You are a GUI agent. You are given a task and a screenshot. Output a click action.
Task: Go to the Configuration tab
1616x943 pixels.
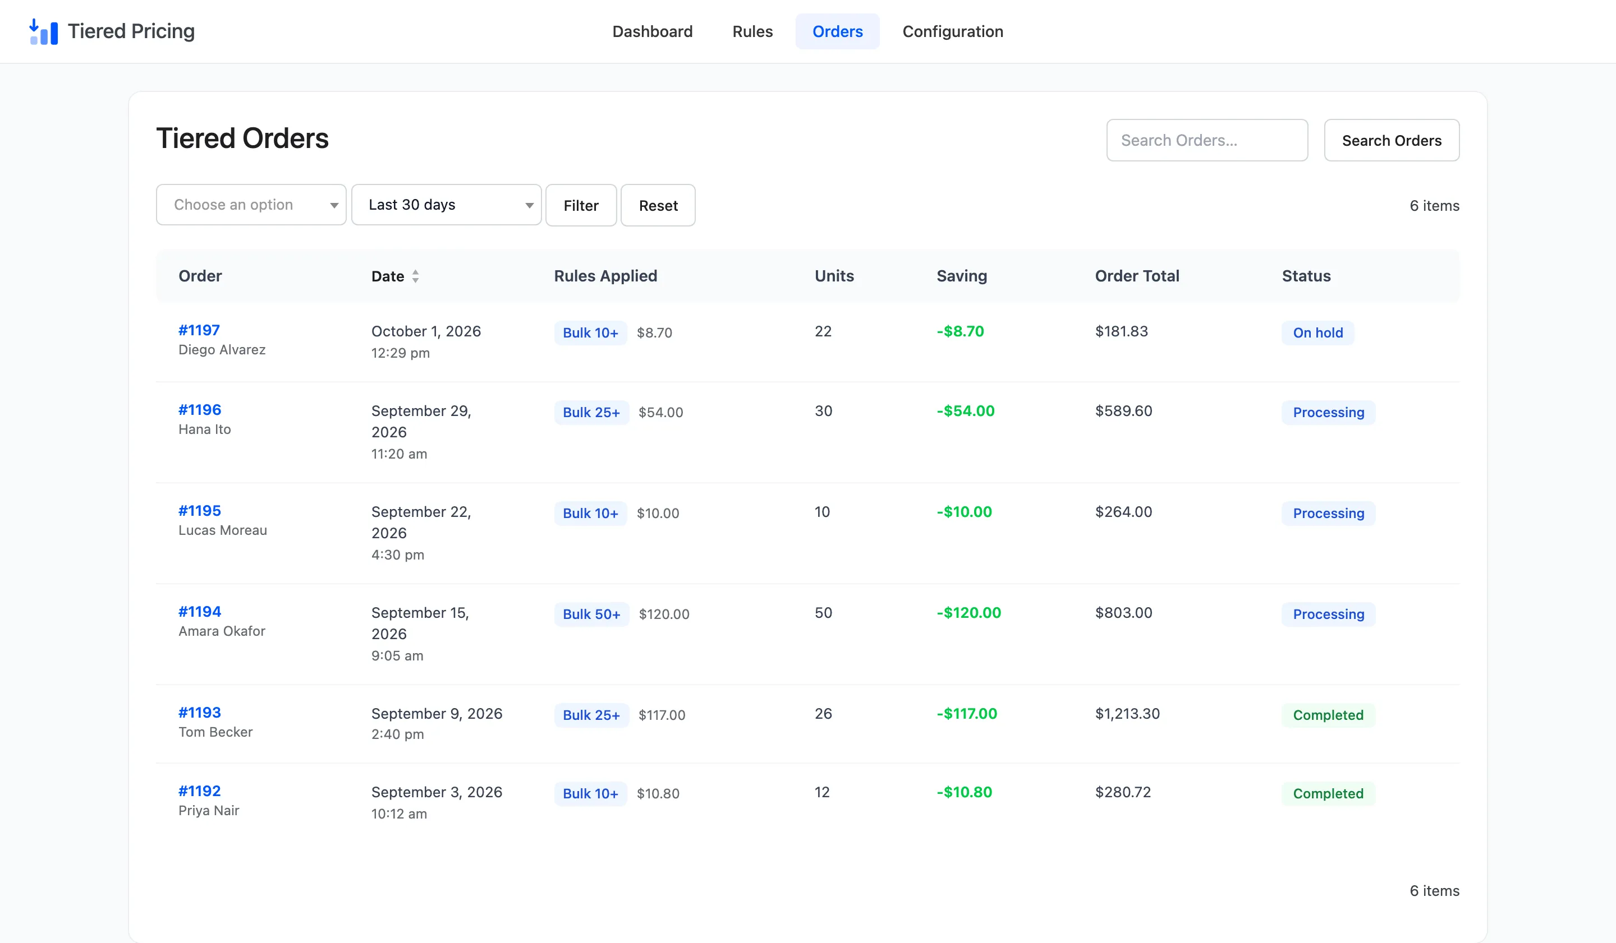pos(952,31)
